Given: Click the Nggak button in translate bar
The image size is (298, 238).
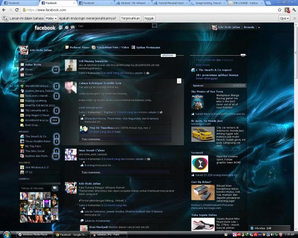Looking at the screenshot, I should click(149, 18).
